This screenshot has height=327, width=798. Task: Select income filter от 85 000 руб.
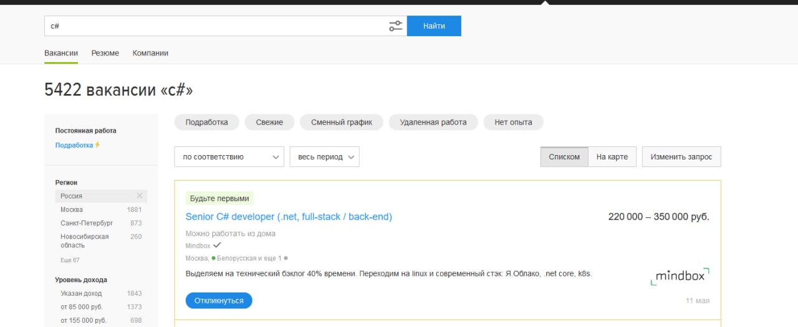click(81, 307)
